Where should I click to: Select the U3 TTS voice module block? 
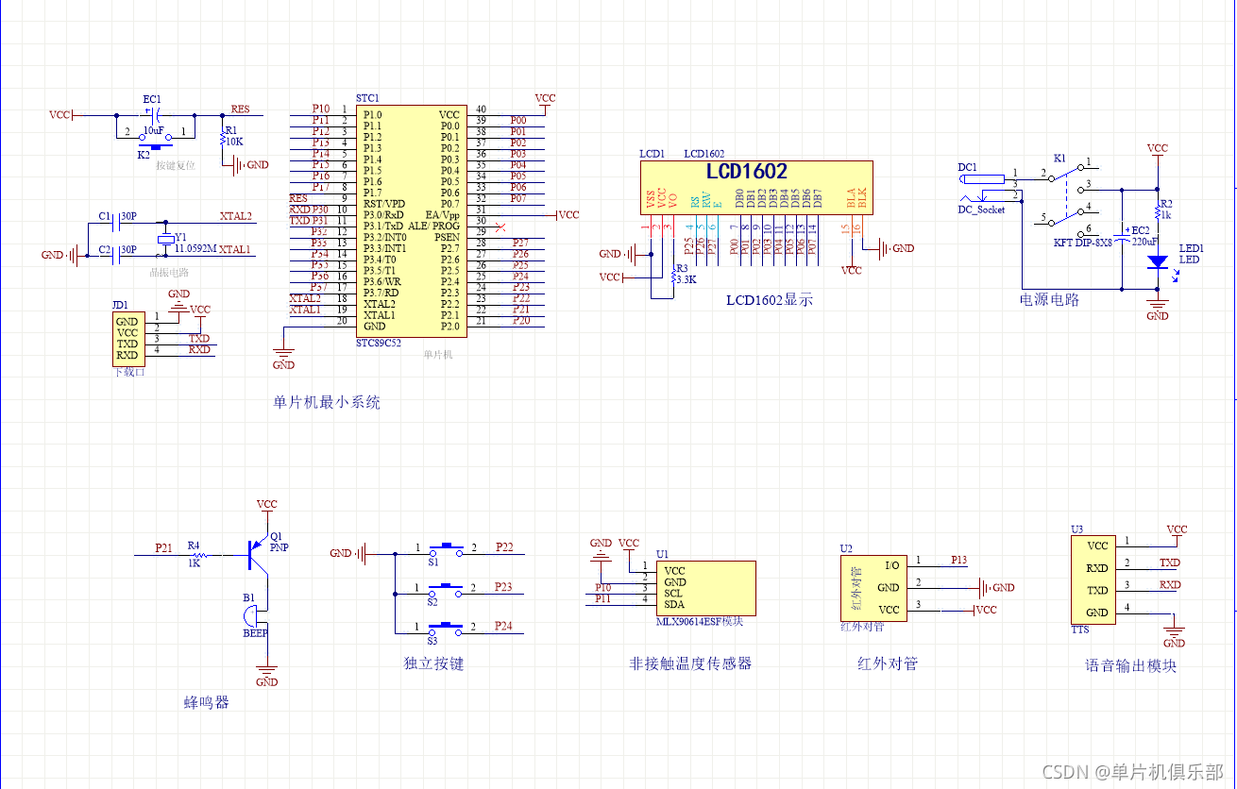pyautogui.click(x=1093, y=579)
